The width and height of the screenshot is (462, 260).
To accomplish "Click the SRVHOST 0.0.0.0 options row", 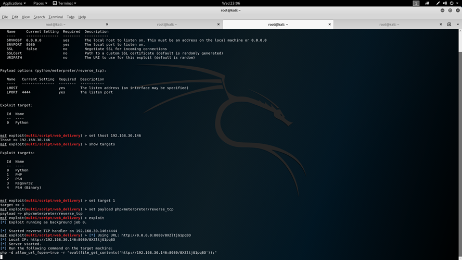I will pos(136,40).
